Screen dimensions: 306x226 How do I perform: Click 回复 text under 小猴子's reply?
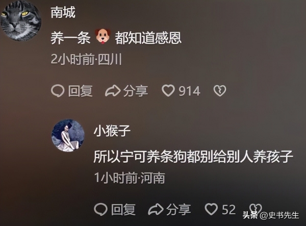(123, 209)
